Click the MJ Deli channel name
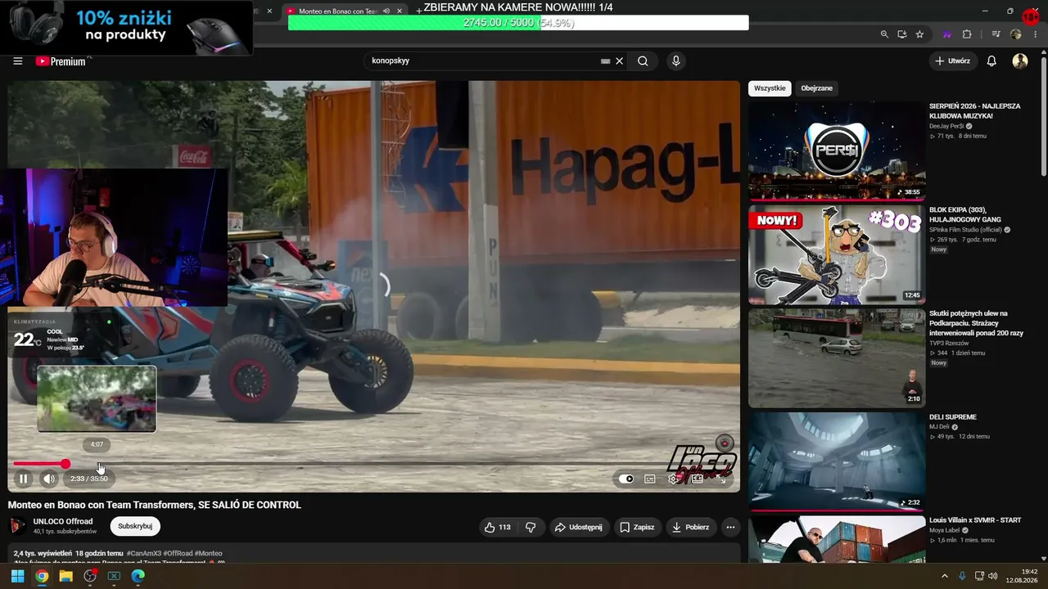 [937, 427]
